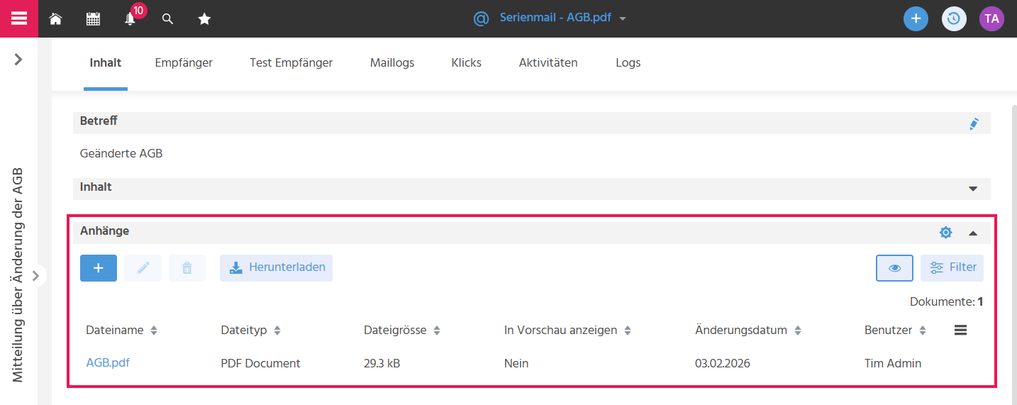1017x405 pixels.
Task: Click the 29.3 kB file size cell
Action: pyautogui.click(x=382, y=363)
